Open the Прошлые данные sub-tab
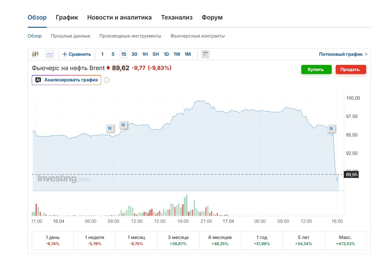Screen dimensions: 379x260 click(70, 36)
